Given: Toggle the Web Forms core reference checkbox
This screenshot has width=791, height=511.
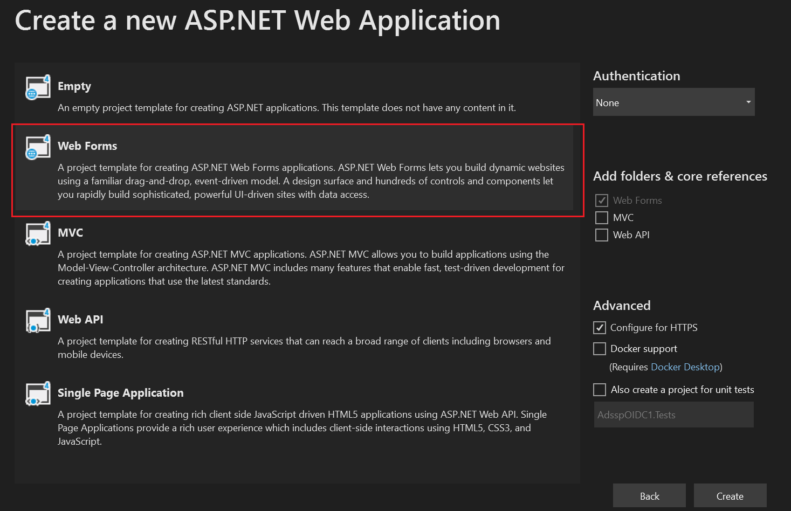Looking at the screenshot, I should coord(602,201).
